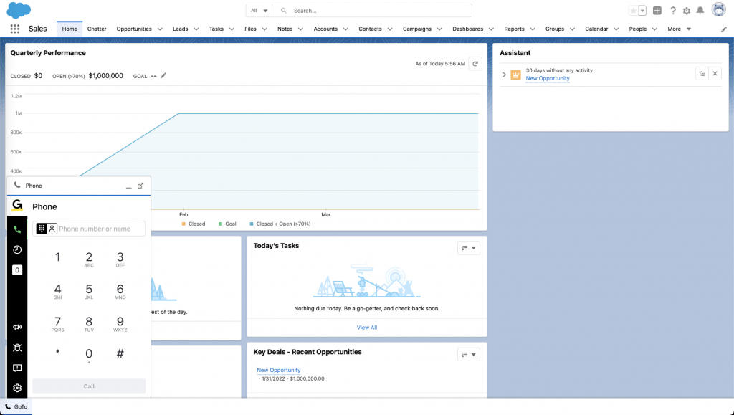
Task: Open call history in phone sidebar
Action: tap(17, 249)
